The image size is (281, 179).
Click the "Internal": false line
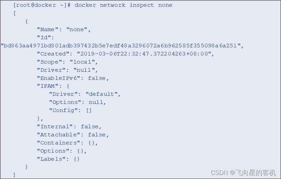point(69,127)
